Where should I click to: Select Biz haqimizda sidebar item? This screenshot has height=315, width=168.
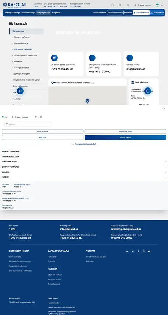[x=27, y=31]
